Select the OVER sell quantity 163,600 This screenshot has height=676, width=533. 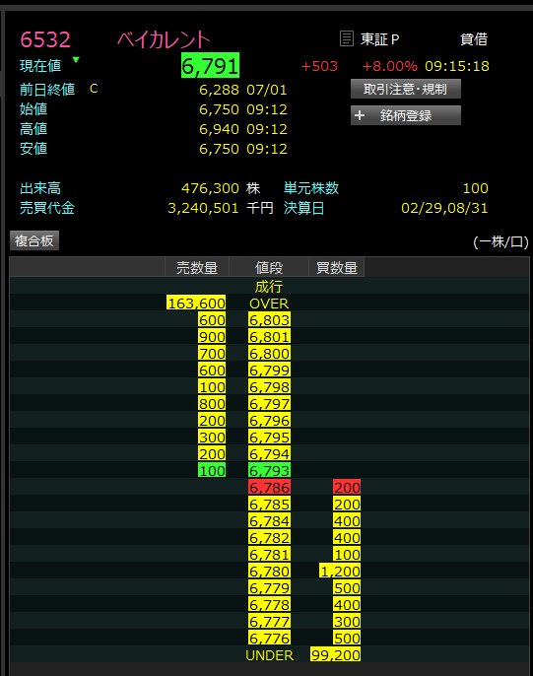[x=196, y=304]
